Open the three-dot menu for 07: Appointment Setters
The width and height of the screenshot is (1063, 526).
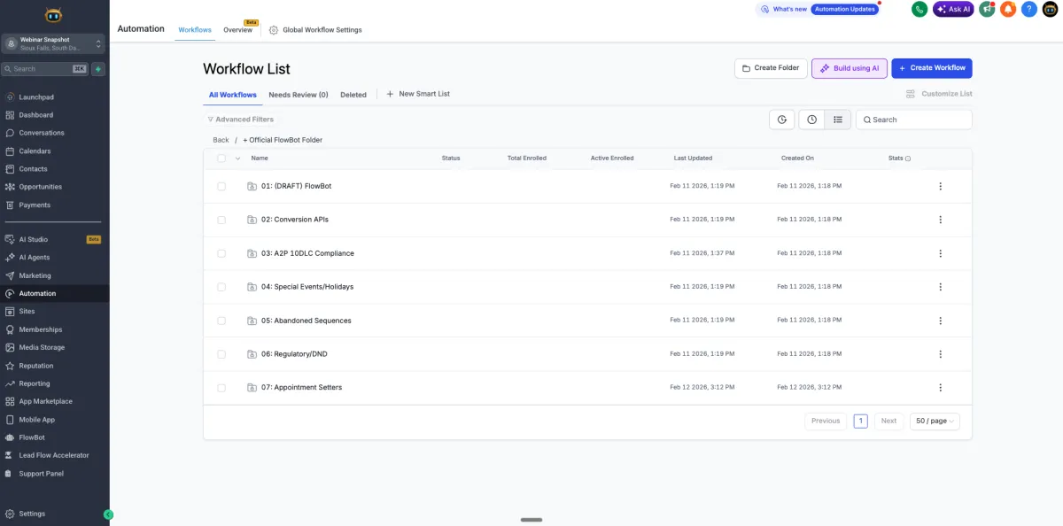point(940,388)
